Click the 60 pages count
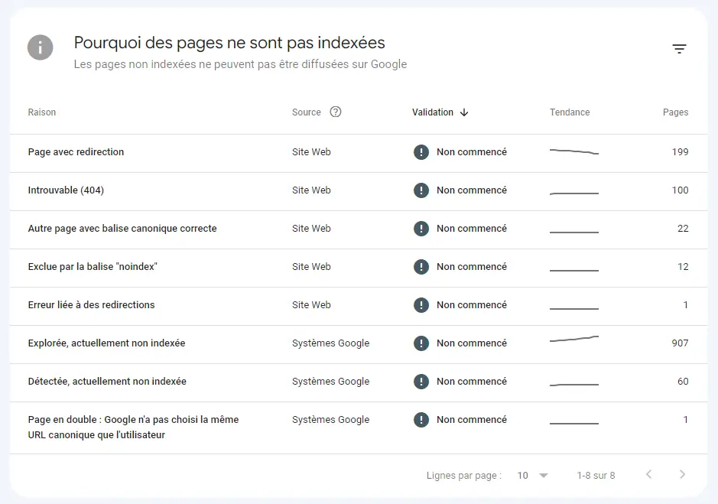This screenshot has height=504, width=718. point(683,381)
